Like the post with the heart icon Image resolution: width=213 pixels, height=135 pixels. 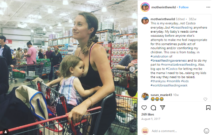144,108
